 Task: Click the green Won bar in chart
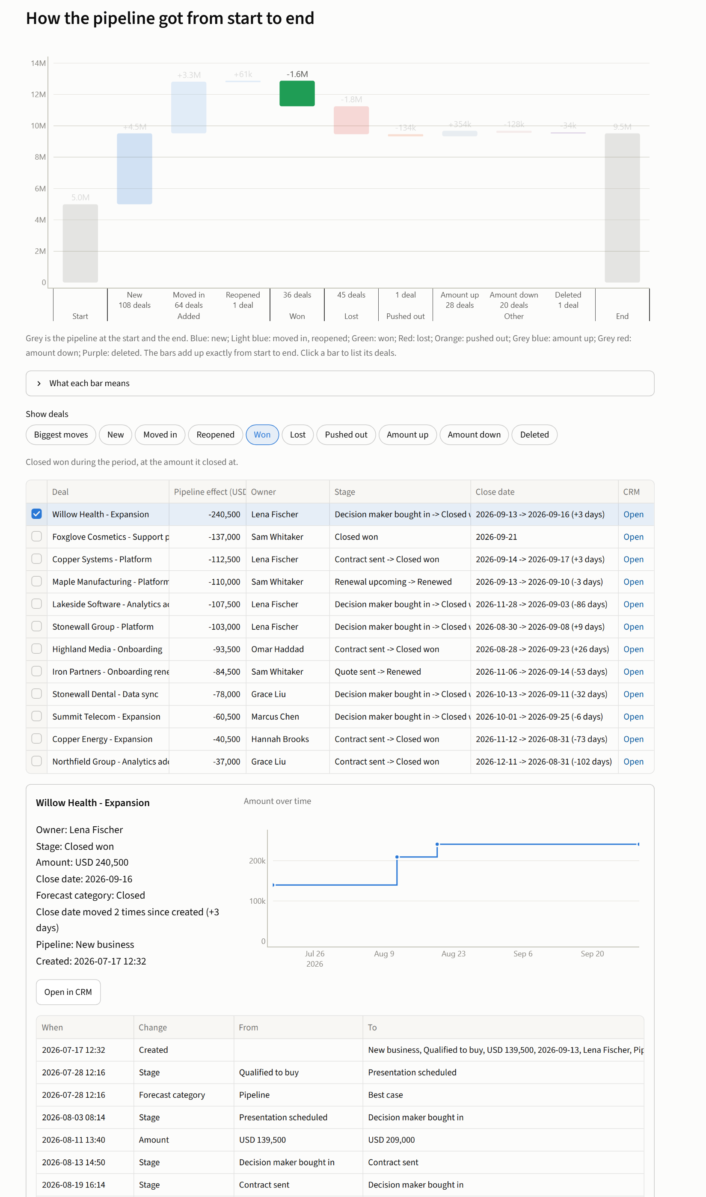pyautogui.click(x=297, y=93)
